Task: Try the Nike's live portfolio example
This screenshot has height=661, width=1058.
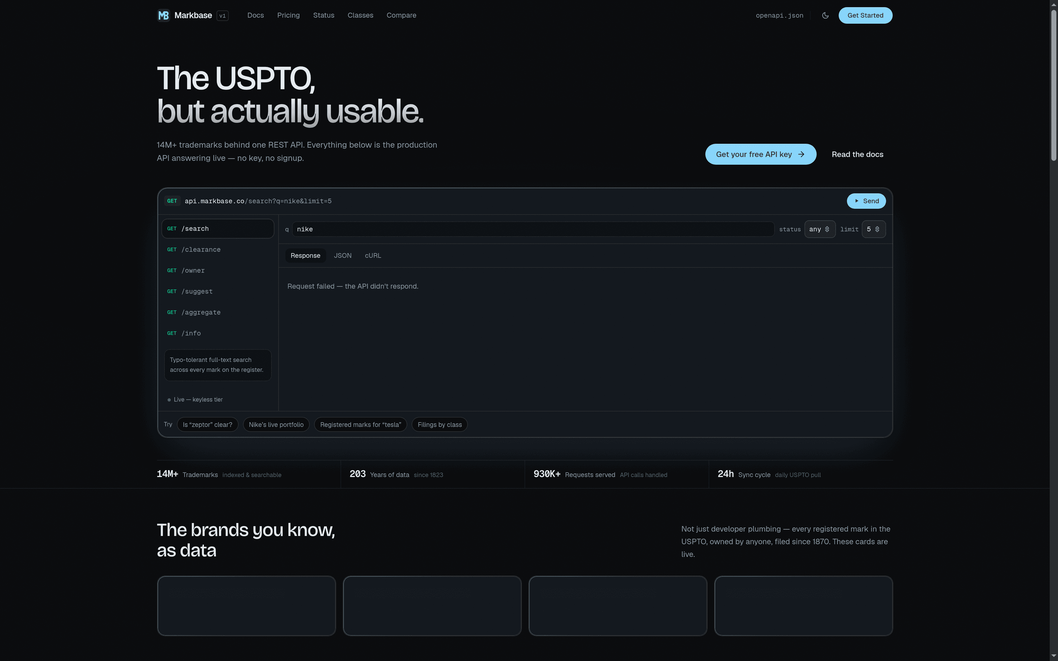Action: coord(276,424)
